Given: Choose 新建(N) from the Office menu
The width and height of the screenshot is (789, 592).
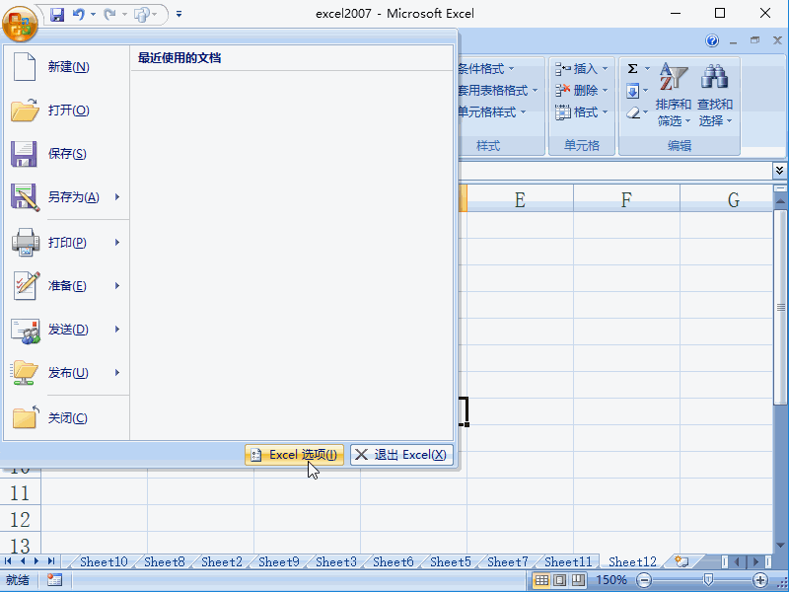Looking at the screenshot, I should click(x=66, y=67).
